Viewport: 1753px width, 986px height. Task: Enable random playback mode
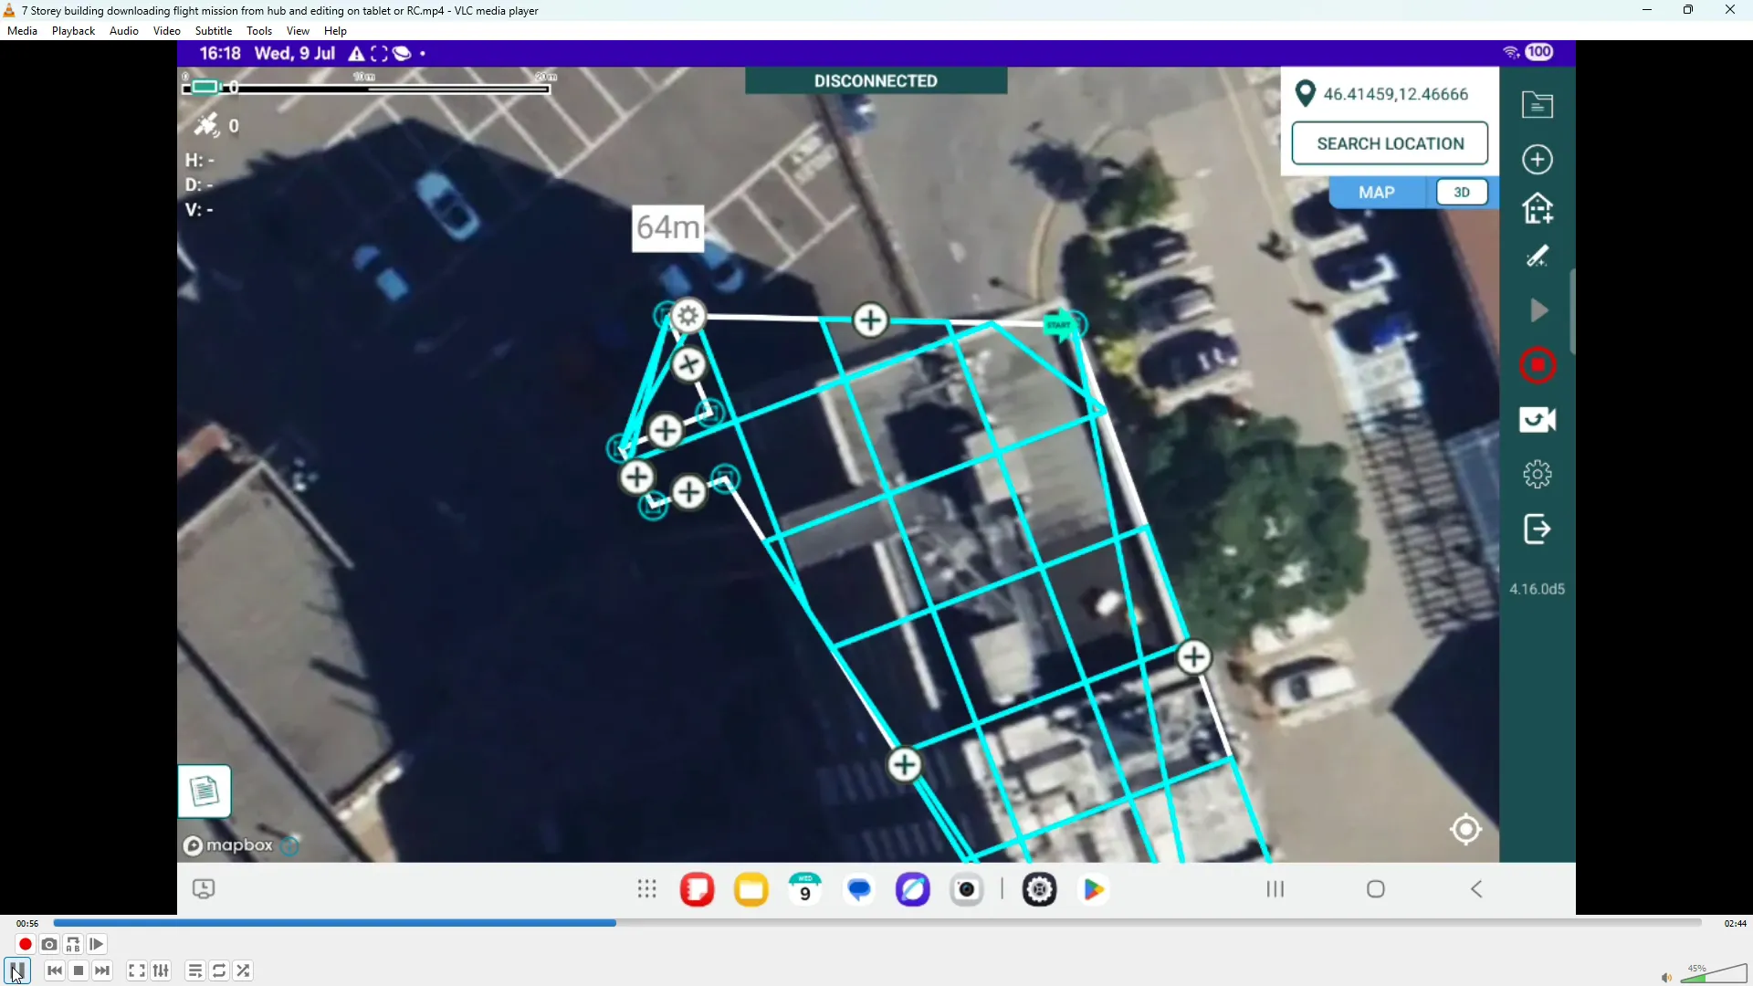click(x=243, y=970)
